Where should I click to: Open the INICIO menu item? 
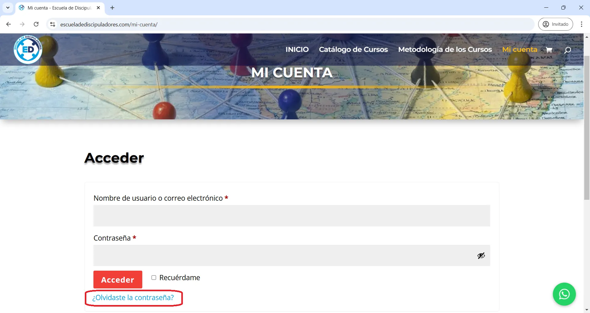coord(297,49)
